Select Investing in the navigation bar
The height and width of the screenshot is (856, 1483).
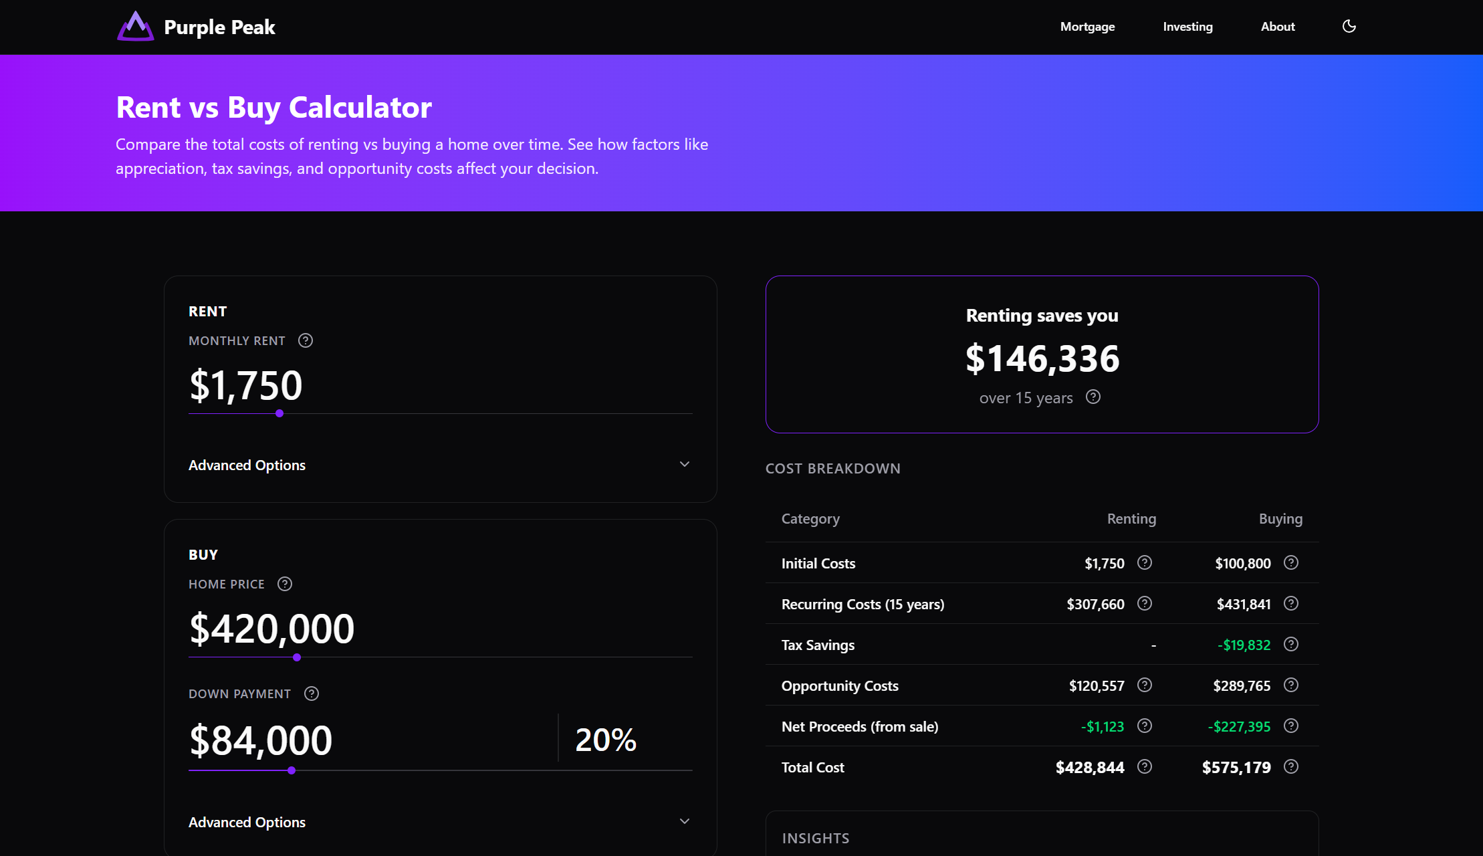coord(1187,27)
